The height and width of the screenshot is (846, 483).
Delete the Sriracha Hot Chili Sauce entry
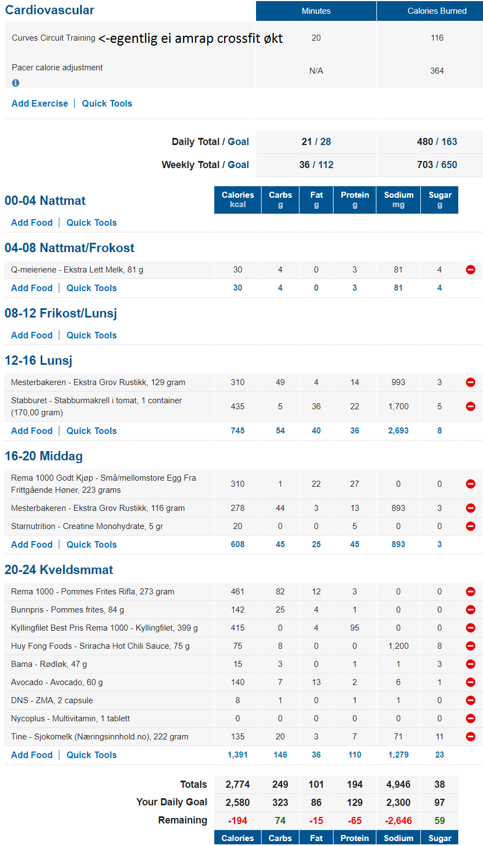(470, 646)
